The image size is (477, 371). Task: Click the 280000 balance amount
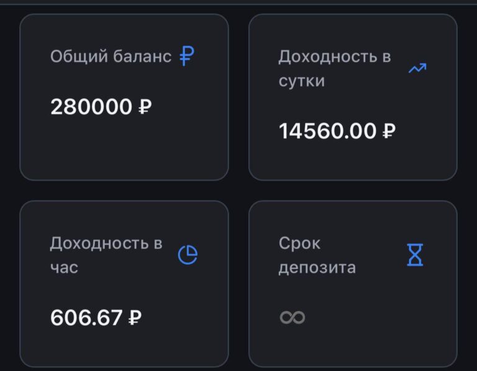[91, 107]
